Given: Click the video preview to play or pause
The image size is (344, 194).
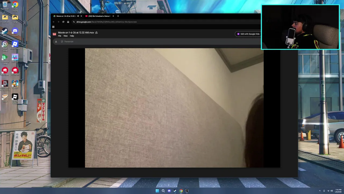Looking at the screenshot, I should (174, 108).
